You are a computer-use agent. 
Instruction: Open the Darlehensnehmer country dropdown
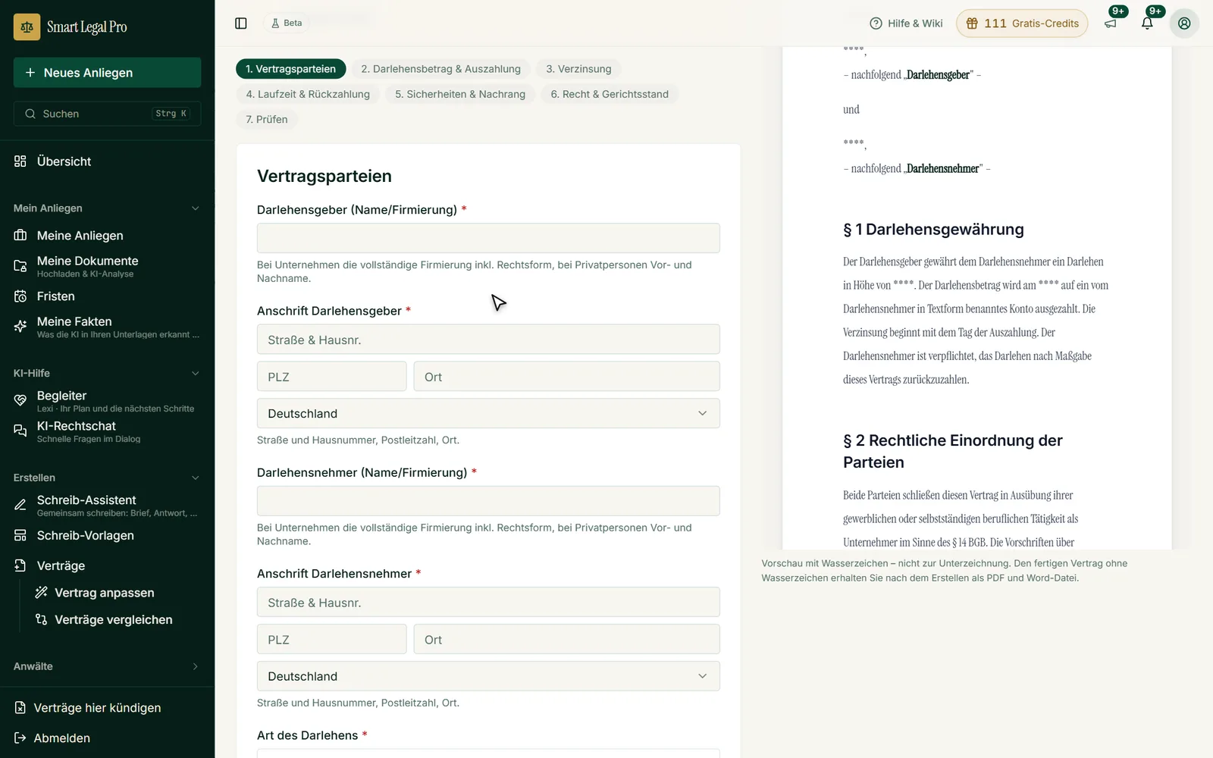488,676
